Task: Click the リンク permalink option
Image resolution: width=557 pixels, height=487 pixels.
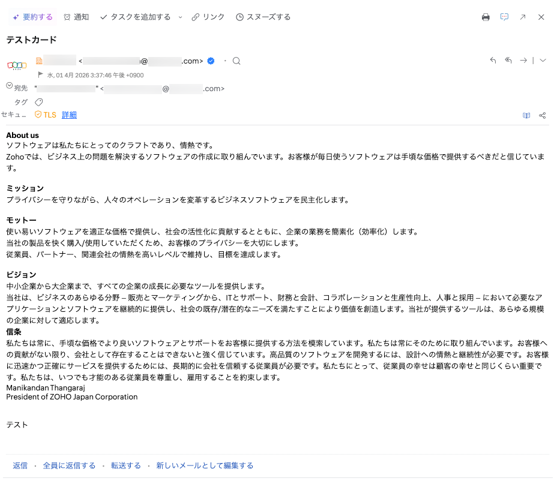Action: coord(208,17)
